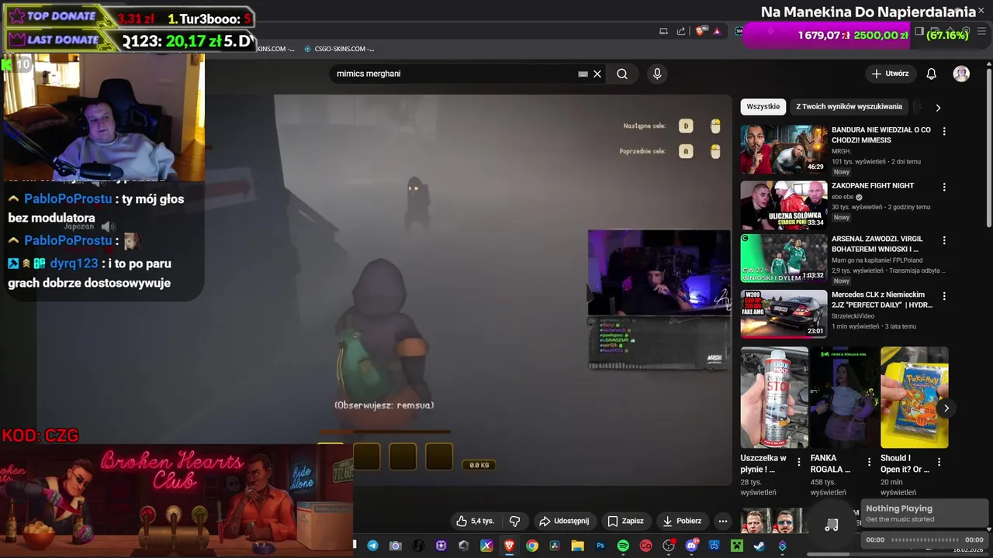Viewport: 993px width, 558px height.
Task: Open Steam from the taskbar
Action: [x=759, y=546]
